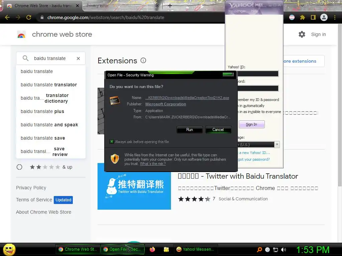Viewport: 342px width, 256px height.
Task: Click Sign In button in Yahoo Messenger
Action: coord(251,125)
